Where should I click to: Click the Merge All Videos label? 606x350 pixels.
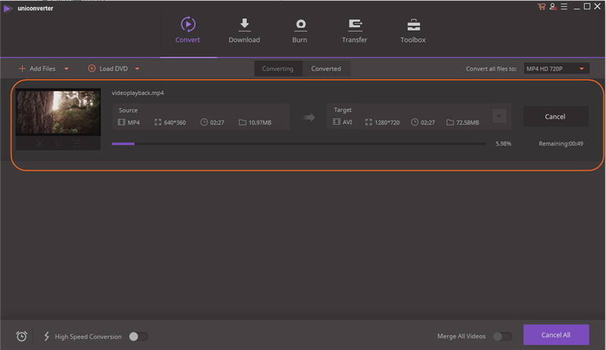[x=461, y=336]
